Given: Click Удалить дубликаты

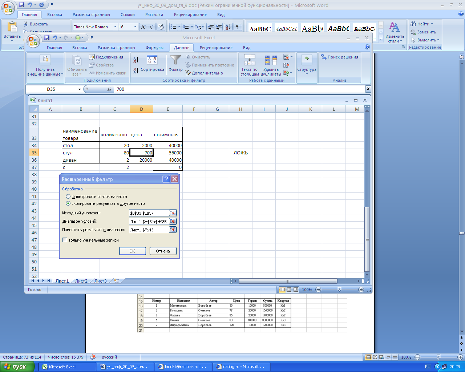Looking at the screenshot, I should [271, 65].
